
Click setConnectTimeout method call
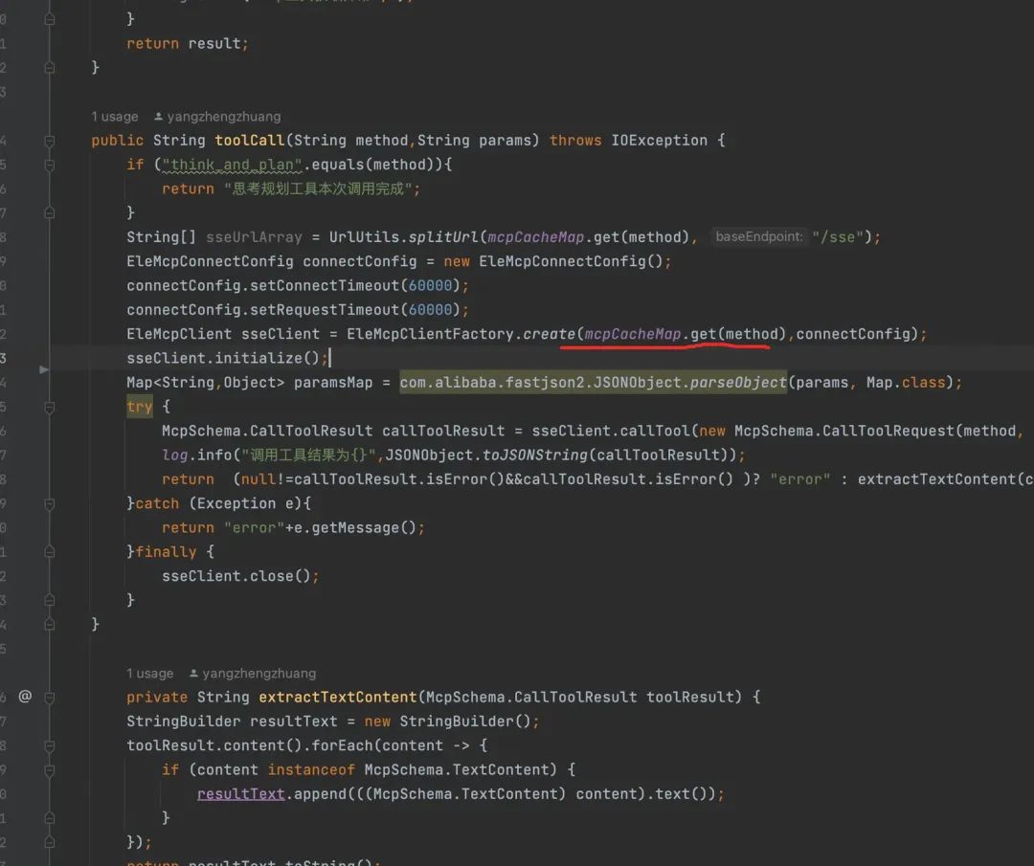click(325, 285)
